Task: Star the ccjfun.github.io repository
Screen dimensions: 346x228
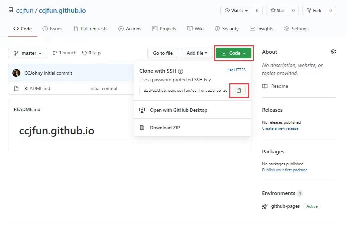Action: pos(277,11)
